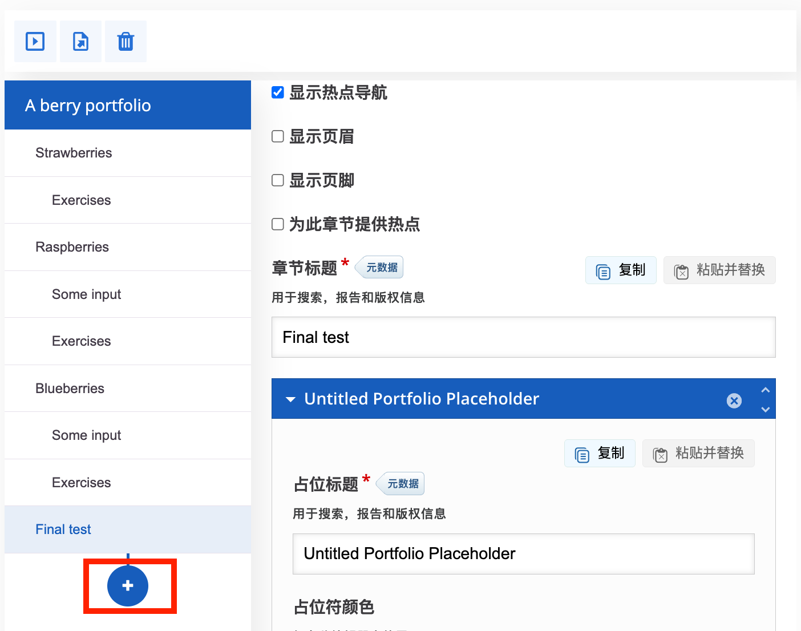Enable the 显示页脚 checkbox
Image resolution: width=801 pixels, height=631 pixels.
pos(278,180)
